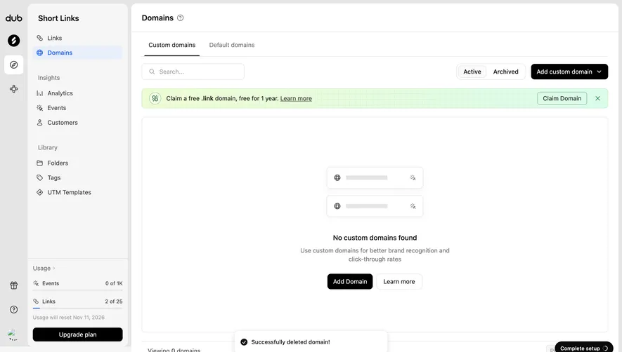Click the dub logo icon
The width and height of the screenshot is (622, 352).
pyautogui.click(x=14, y=18)
